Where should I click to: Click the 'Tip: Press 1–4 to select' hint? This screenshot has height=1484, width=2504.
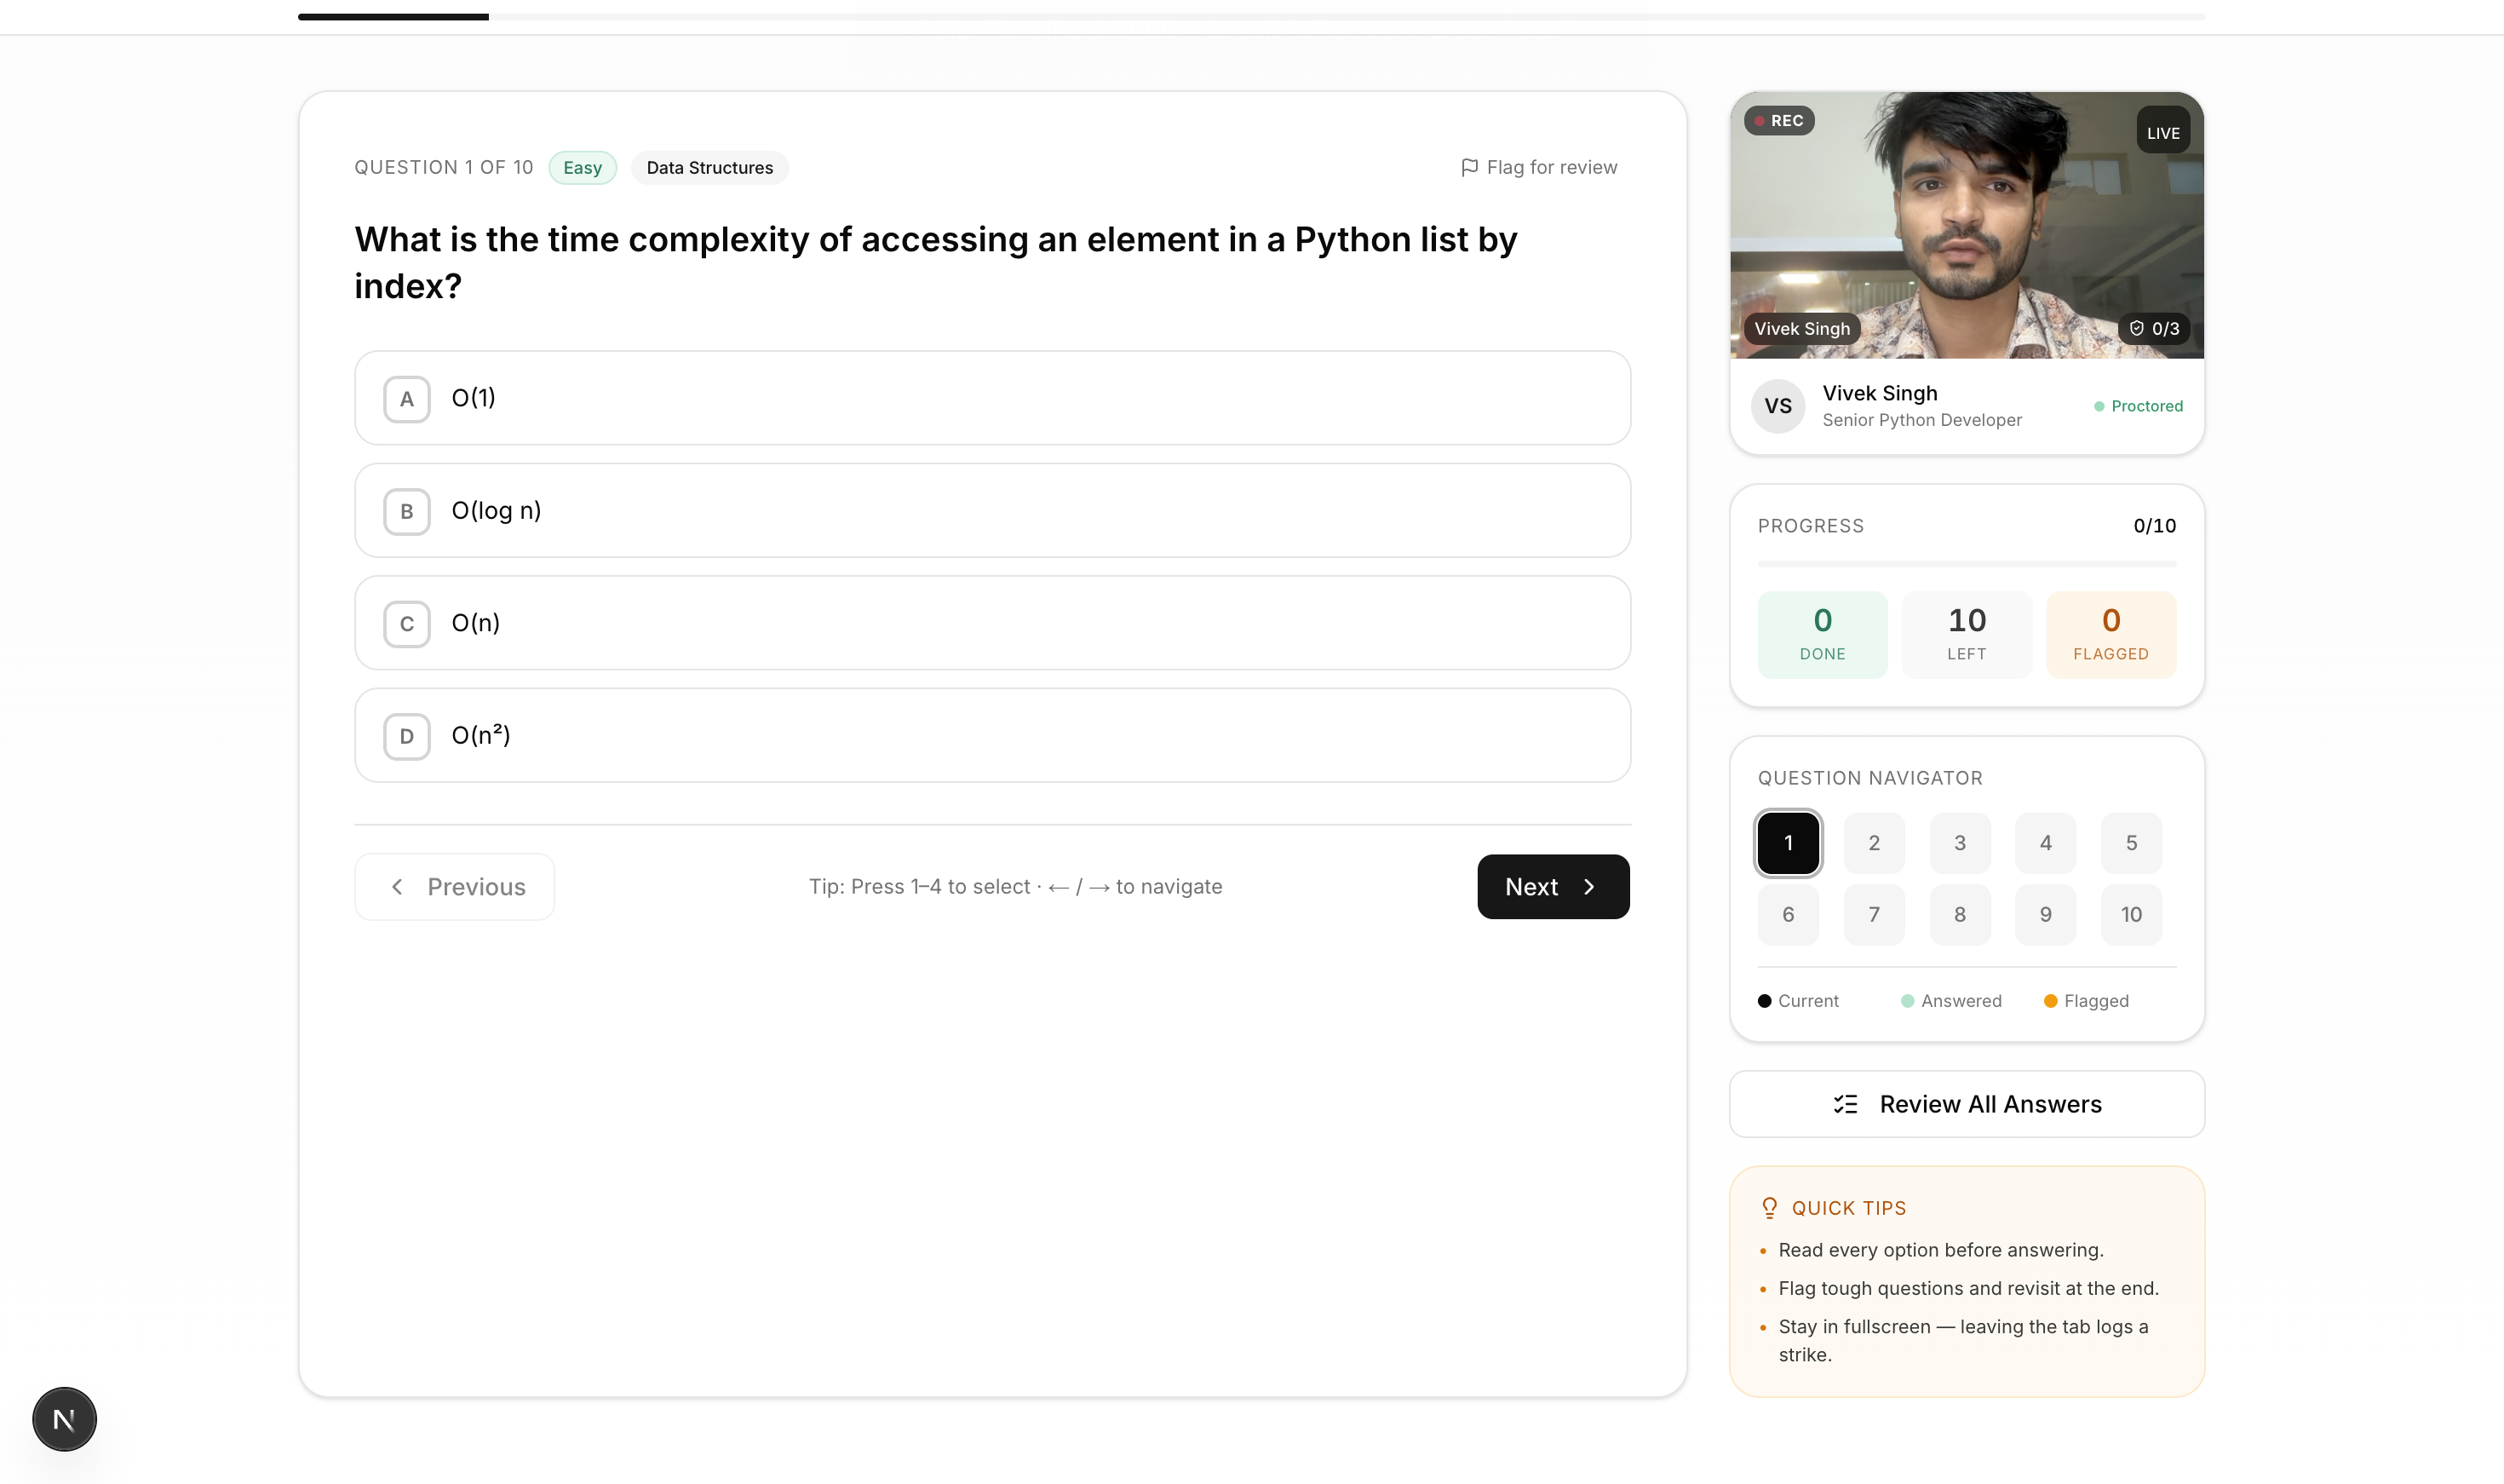1015,887
